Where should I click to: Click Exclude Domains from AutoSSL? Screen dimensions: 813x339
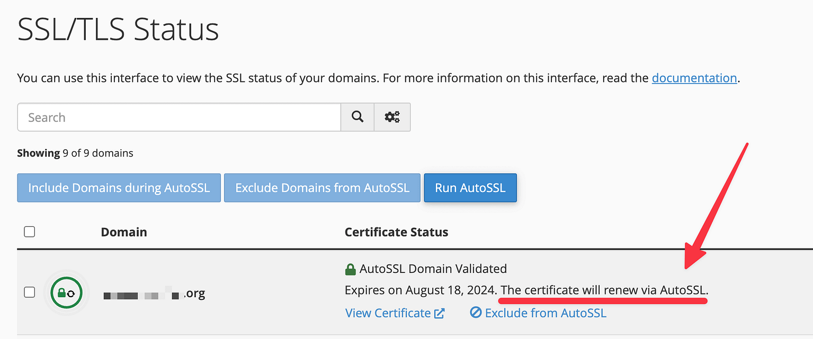point(321,188)
